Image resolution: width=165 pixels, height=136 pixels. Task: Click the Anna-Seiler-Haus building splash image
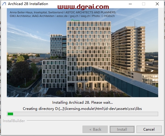(82, 53)
